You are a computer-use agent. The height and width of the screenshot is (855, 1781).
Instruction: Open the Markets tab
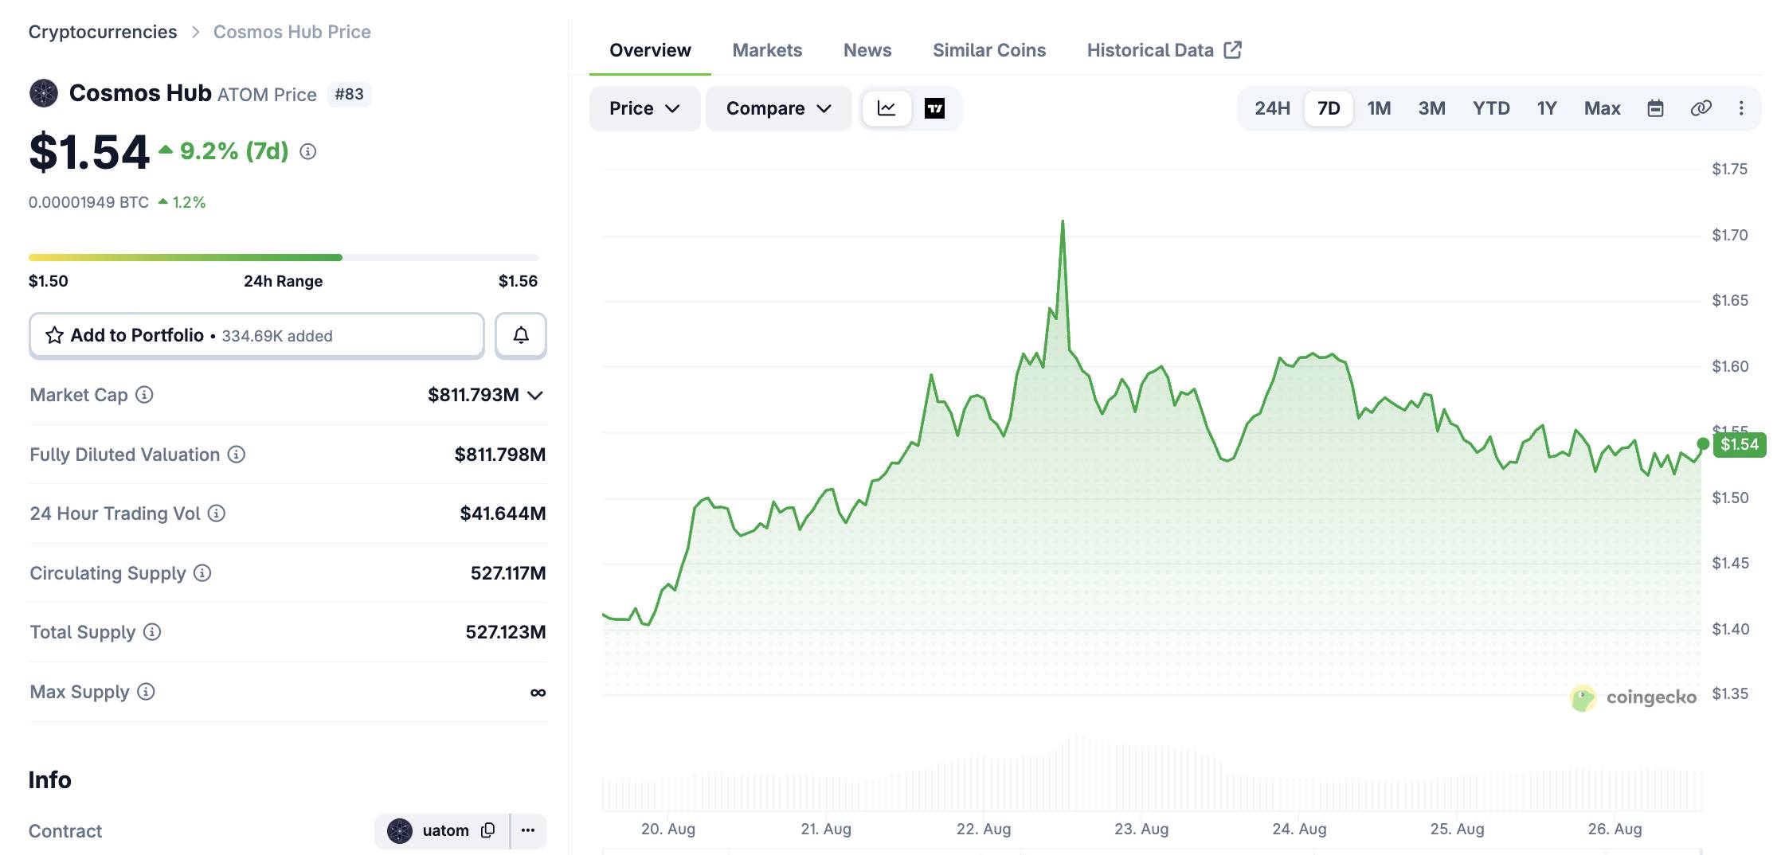[x=767, y=50]
